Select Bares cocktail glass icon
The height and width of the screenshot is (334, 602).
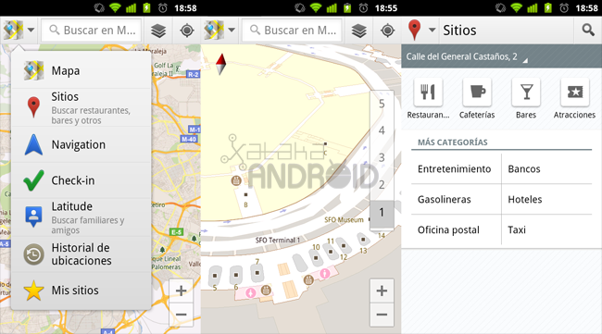pyautogui.click(x=526, y=92)
